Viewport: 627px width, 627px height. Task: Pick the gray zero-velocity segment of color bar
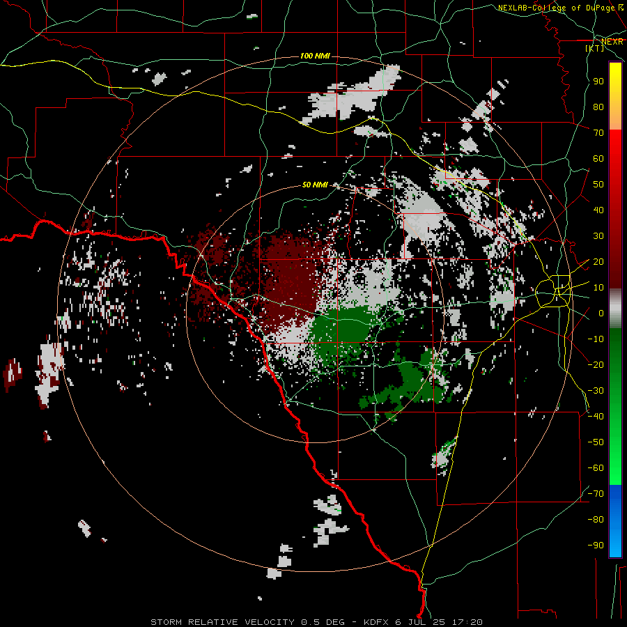pyautogui.click(x=615, y=309)
